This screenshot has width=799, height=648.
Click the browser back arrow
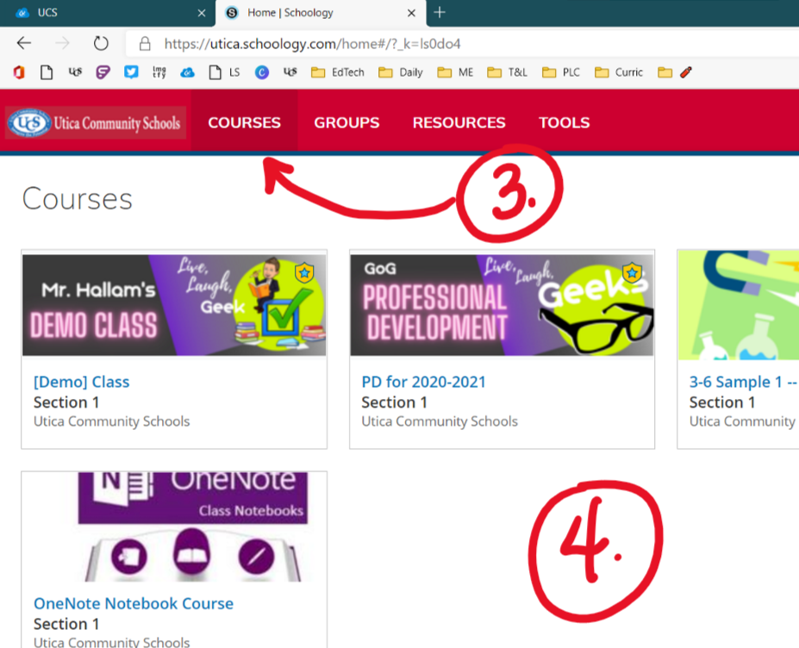pyautogui.click(x=23, y=44)
